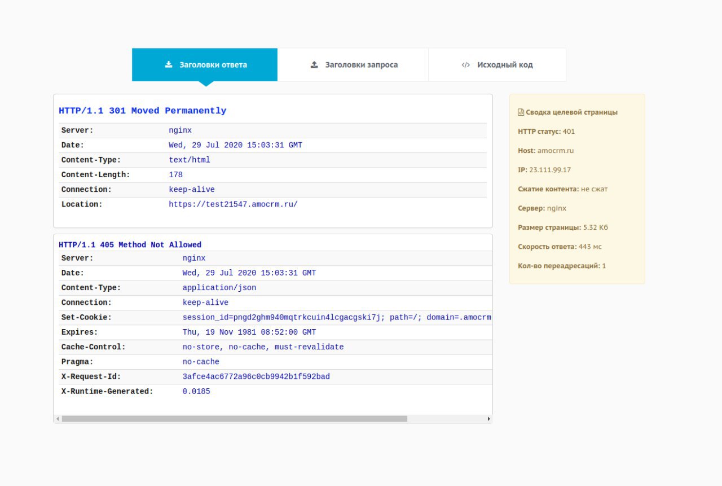Click the Expires: header label

pos(80,332)
